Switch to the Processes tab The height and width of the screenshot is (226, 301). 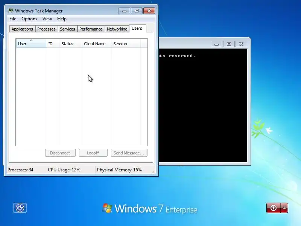(46, 29)
